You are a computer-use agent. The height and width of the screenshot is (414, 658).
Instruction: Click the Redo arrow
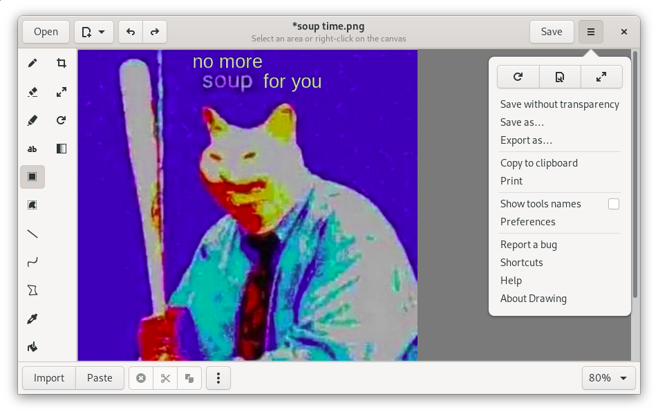pos(155,32)
